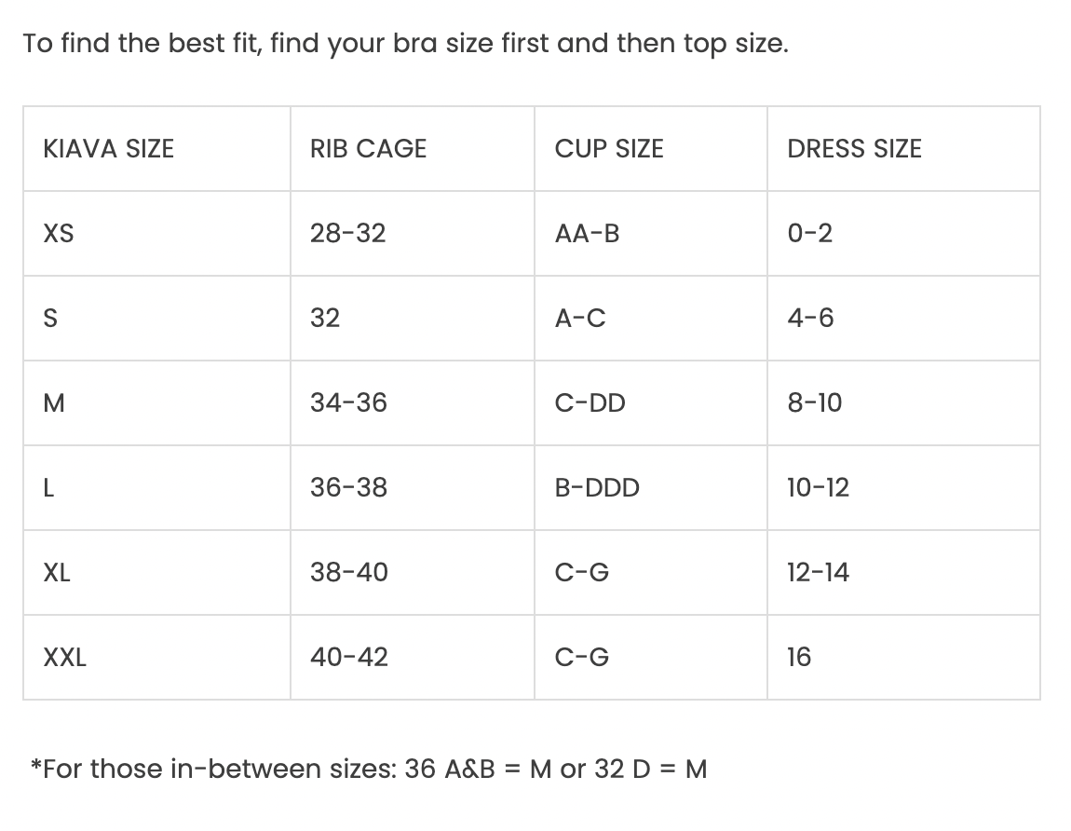Click the RIB CAGE column header

[368, 149]
